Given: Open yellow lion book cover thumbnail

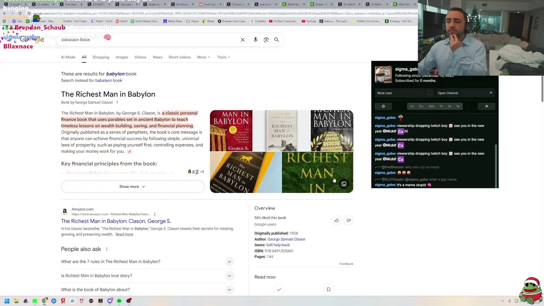Looking at the screenshot, I should (245, 173).
